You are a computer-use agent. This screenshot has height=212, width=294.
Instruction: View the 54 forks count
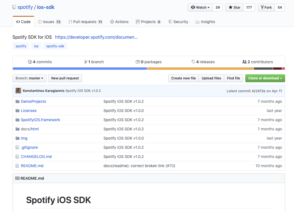pyautogui.click(x=280, y=7)
